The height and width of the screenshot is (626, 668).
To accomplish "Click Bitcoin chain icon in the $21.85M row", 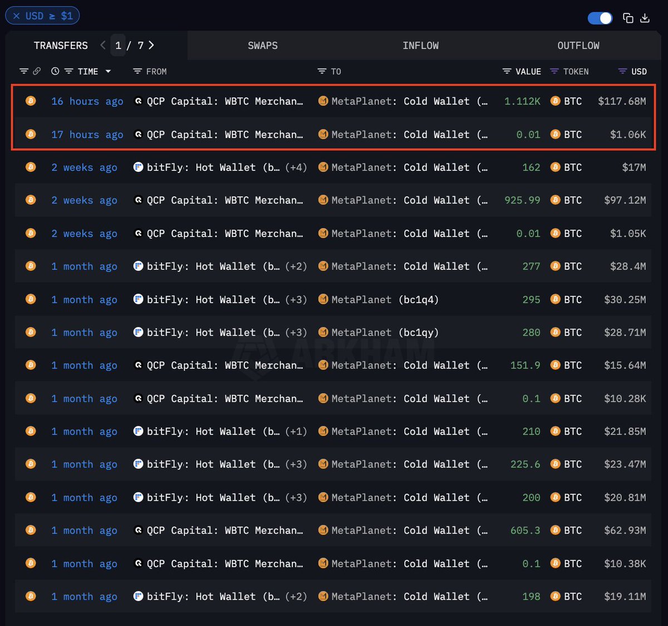I will [31, 431].
